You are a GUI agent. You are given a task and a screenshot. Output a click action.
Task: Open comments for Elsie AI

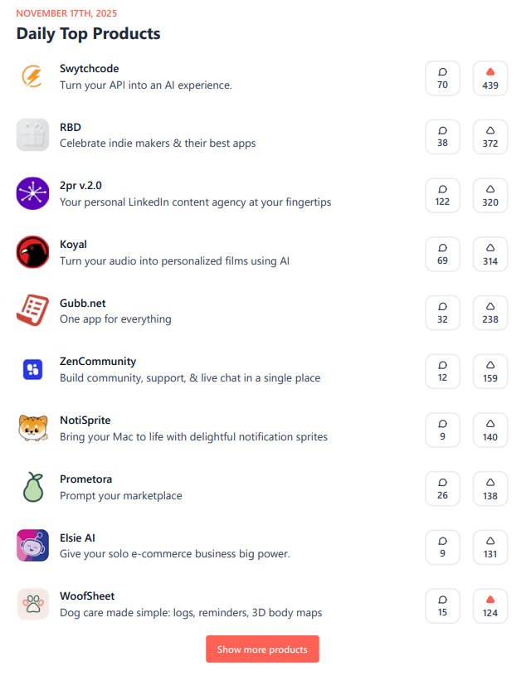[x=442, y=547]
